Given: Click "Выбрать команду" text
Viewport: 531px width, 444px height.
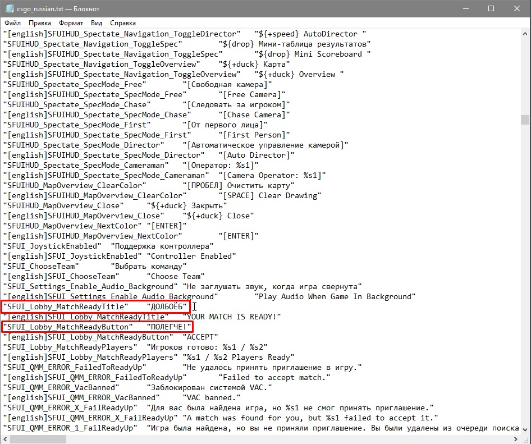Looking at the screenshot, I should [x=149, y=267].
